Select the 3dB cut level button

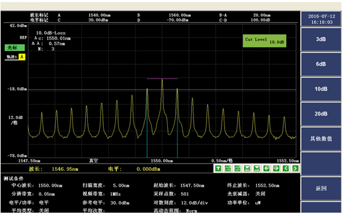pos(321,39)
